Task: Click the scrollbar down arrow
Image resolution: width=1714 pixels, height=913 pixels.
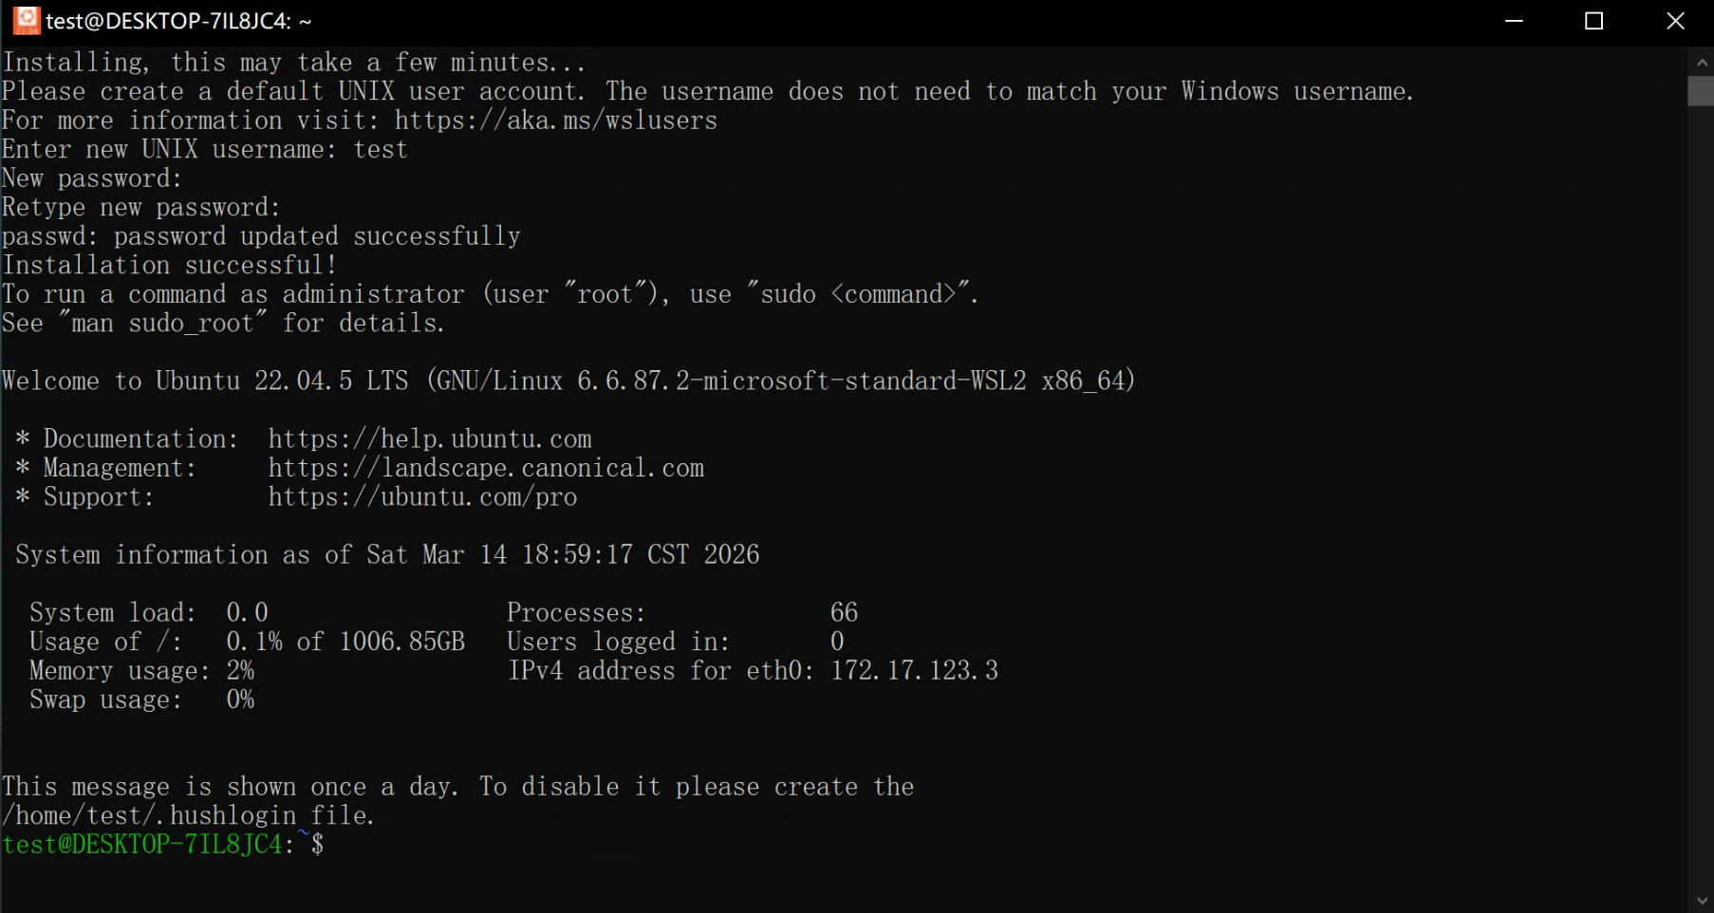Action: click(x=1701, y=900)
